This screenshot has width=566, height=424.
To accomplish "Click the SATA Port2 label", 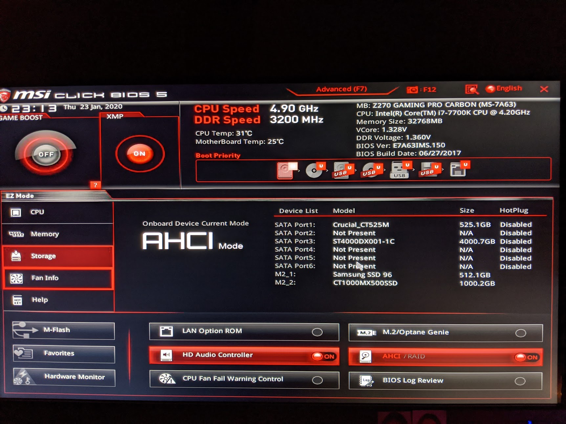I will (x=295, y=233).
